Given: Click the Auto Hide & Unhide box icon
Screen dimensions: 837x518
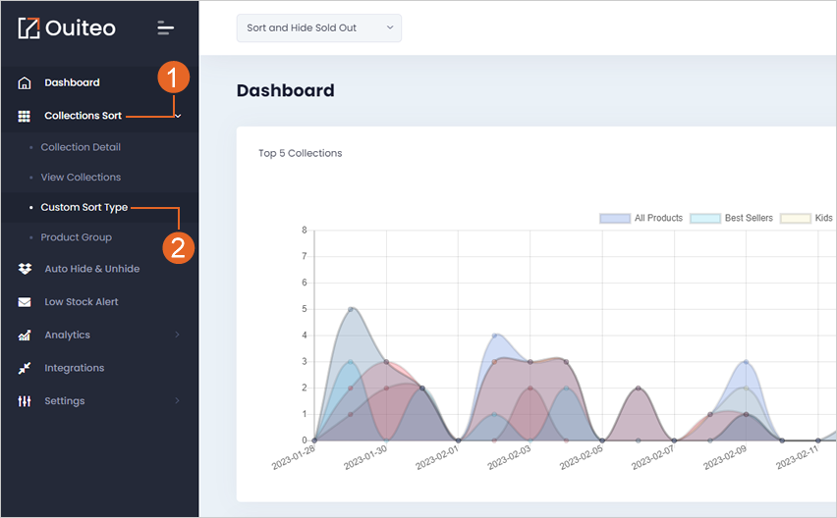Looking at the screenshot, I should [x=25, y=269].
